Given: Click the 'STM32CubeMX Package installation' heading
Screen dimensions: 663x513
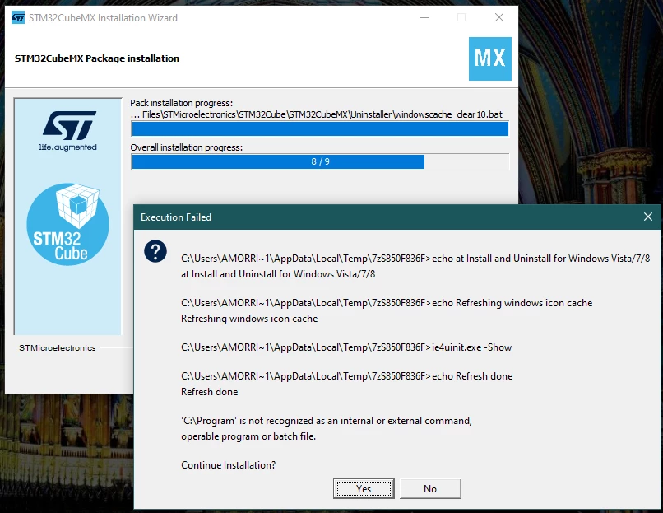Looking at the screenshot, I should pyautogui.click(x=97, y=58).
